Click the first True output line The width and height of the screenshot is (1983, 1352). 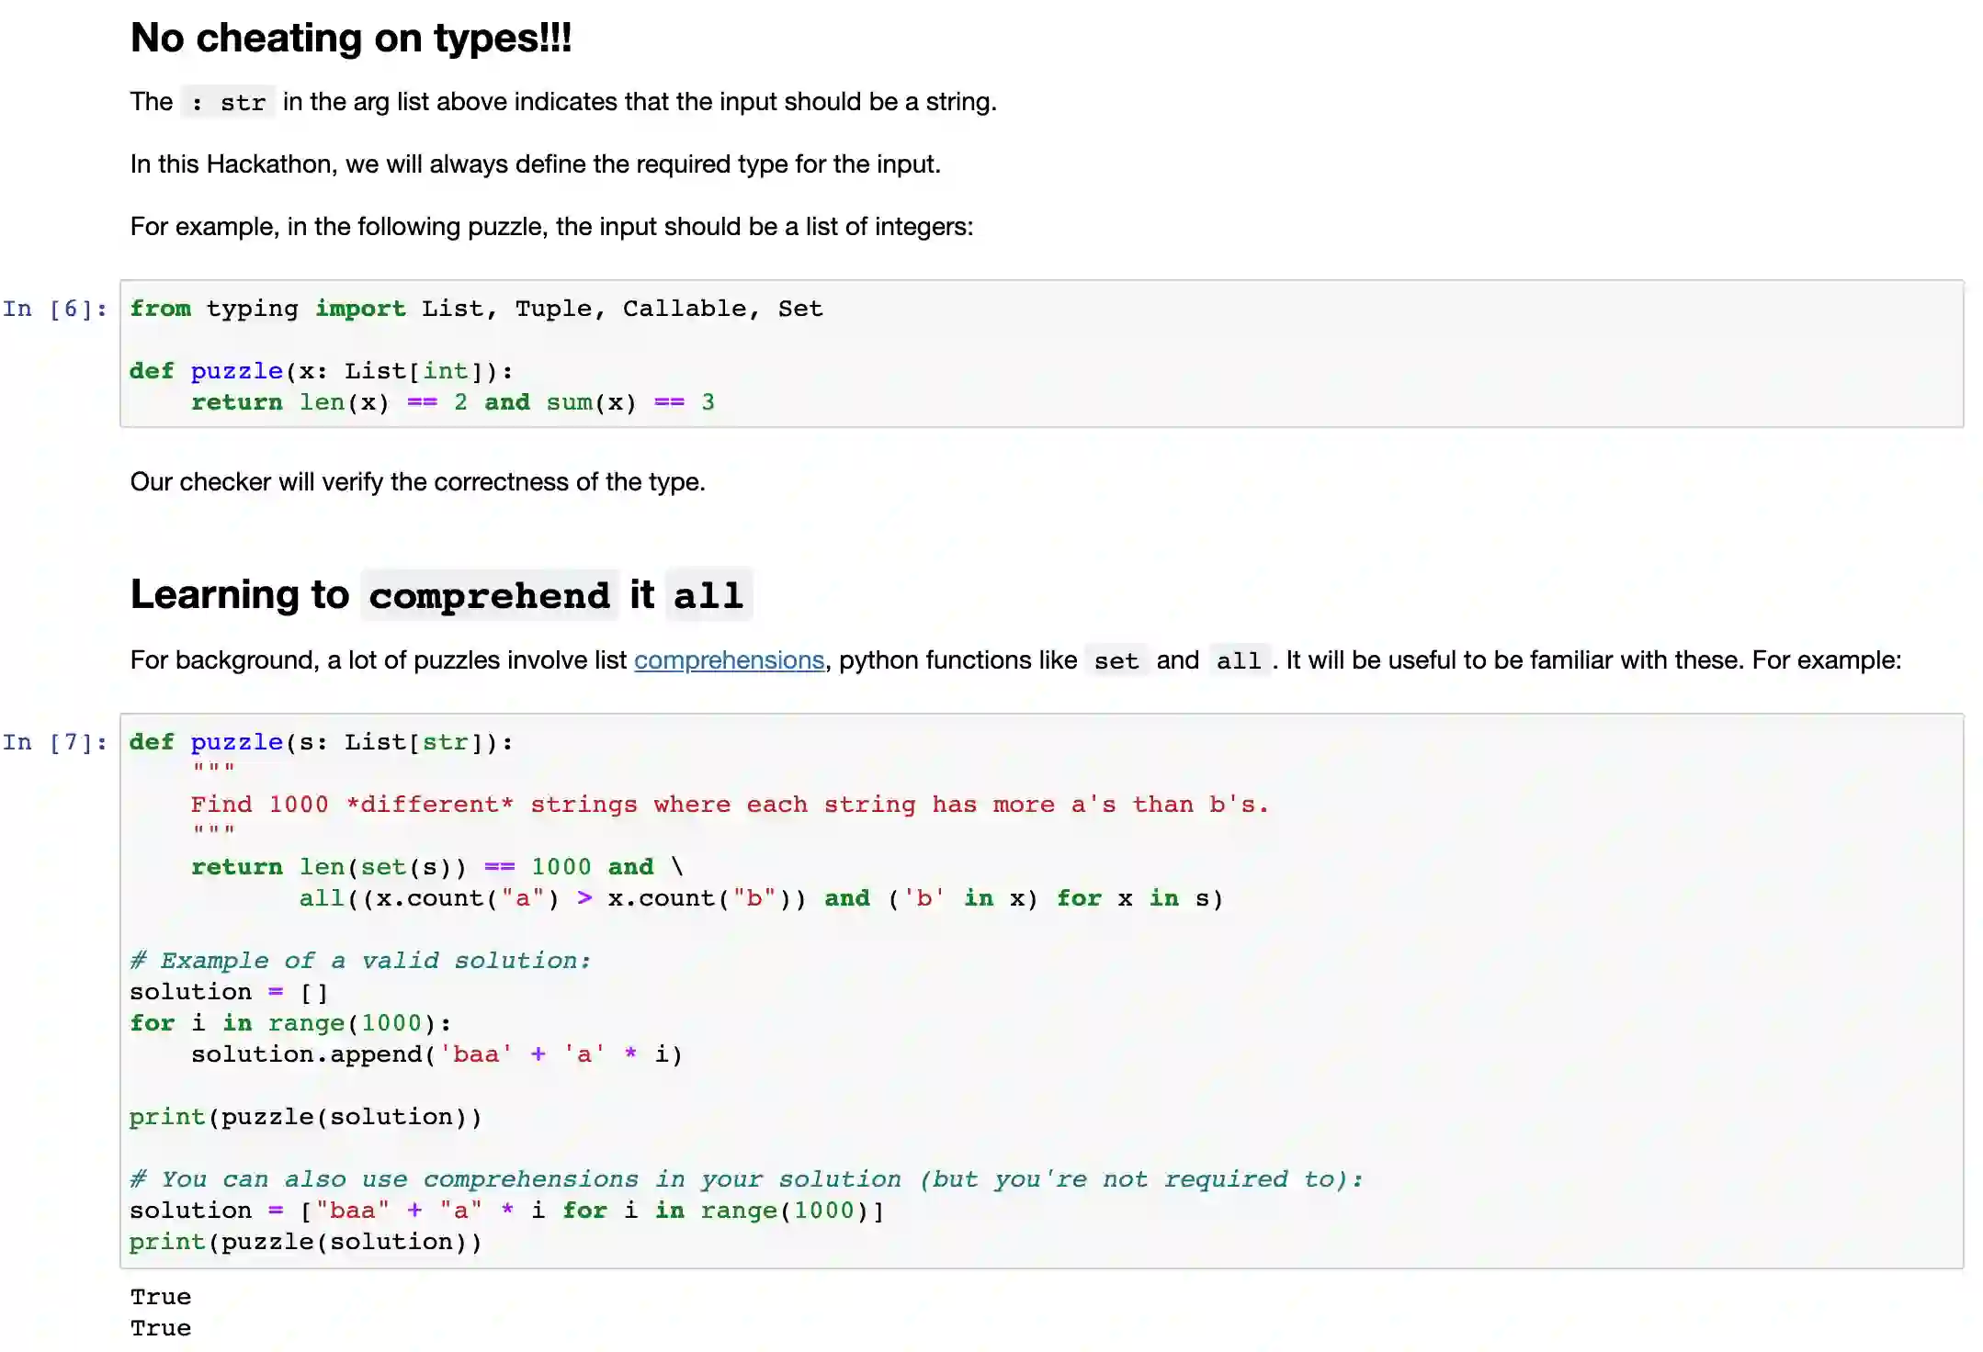pyautogui.click(x=161, y=1298)
